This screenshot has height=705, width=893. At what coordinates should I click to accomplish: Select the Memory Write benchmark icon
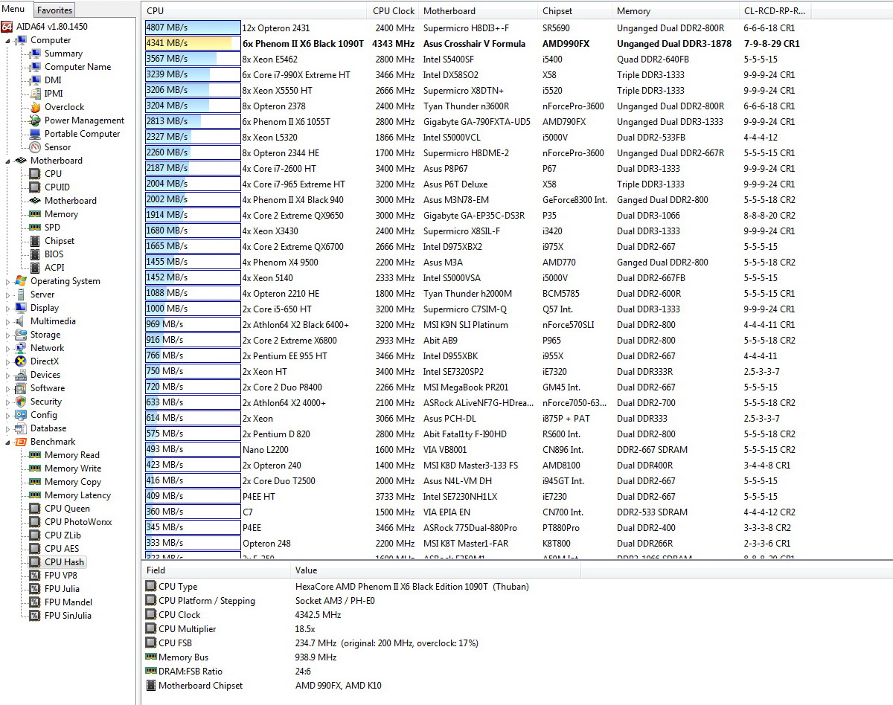(35, 469)
